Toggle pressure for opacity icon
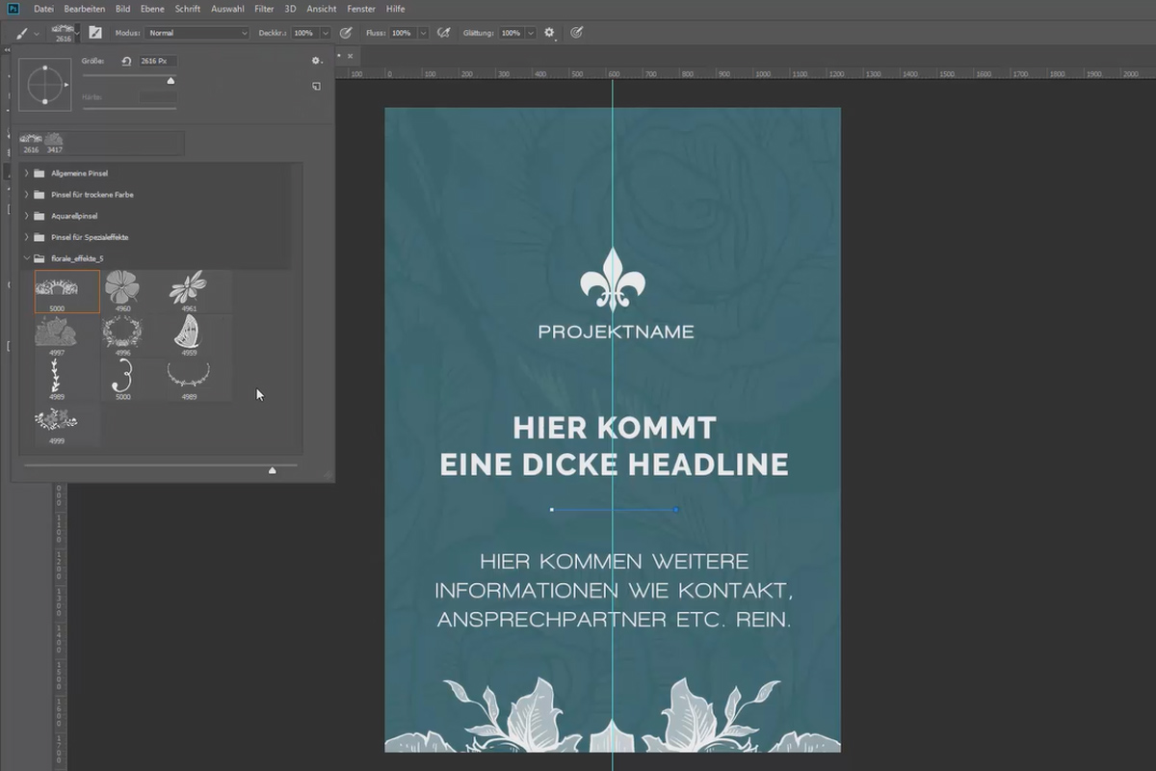This screenshot has height=771, width=1156. tap(345, 32)
